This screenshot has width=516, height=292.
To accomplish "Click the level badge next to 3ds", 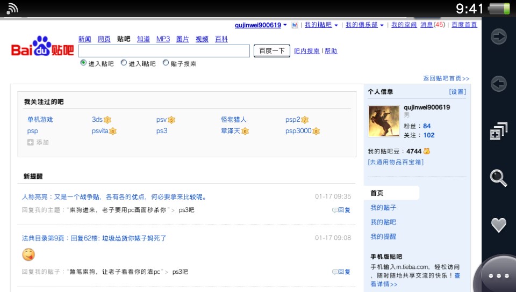I will [x=107, y=120].
